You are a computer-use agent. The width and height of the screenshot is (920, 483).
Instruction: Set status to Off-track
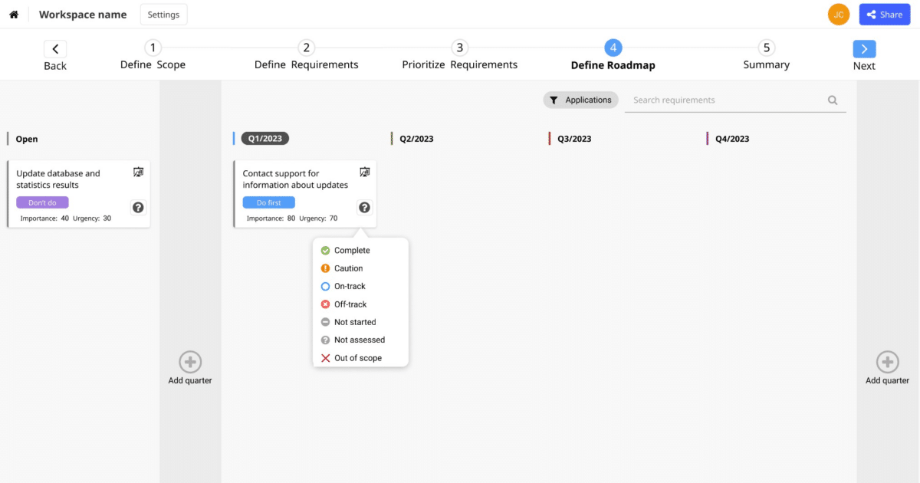pyautogui.click(x=350, y=304)
